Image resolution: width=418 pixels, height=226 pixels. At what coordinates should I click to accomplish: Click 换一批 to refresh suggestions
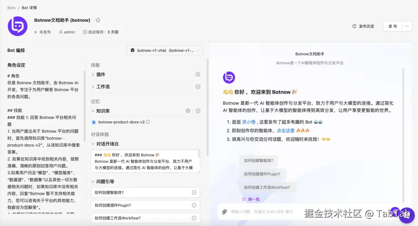point(251,199)
